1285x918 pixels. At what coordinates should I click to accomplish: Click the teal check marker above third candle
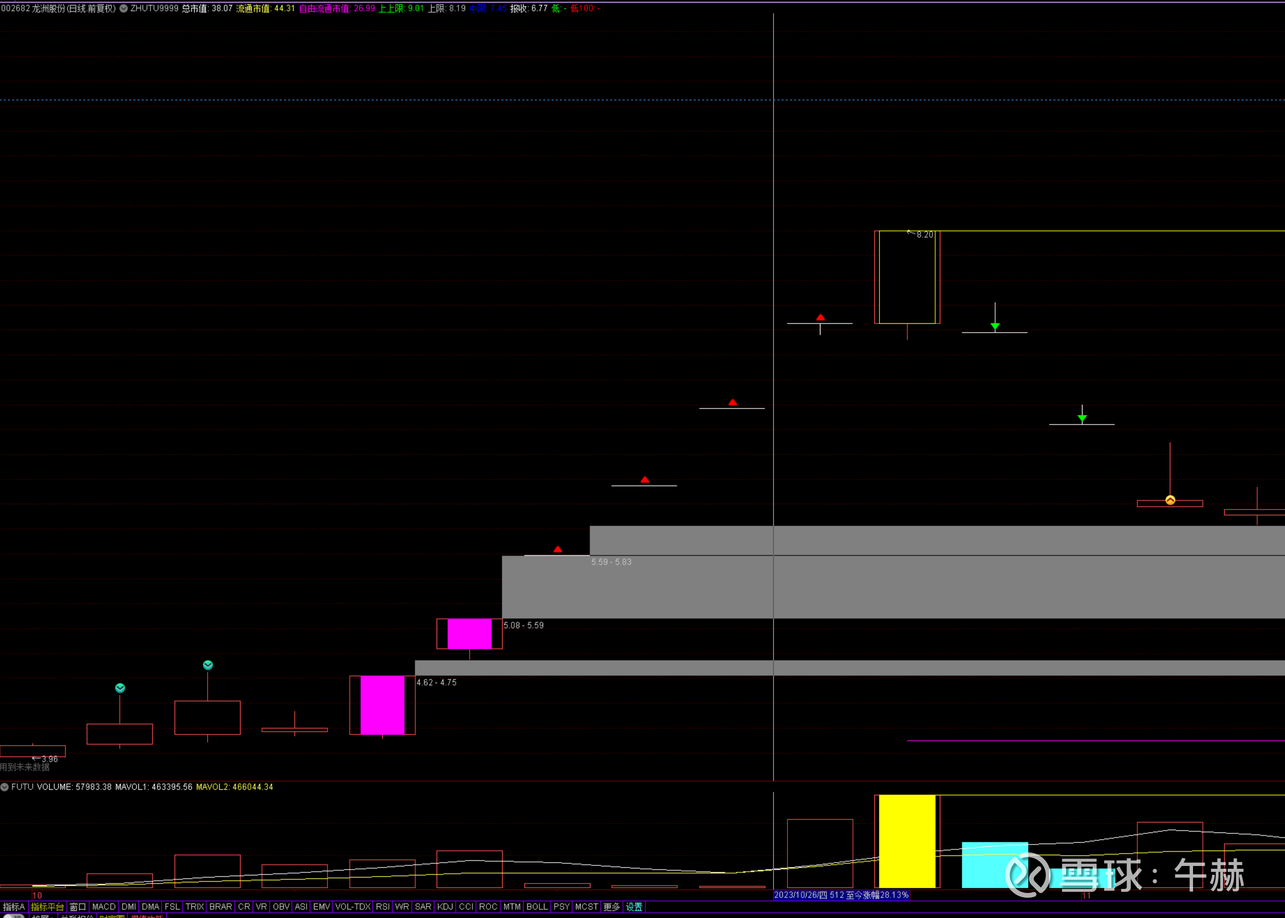(208, 665)
